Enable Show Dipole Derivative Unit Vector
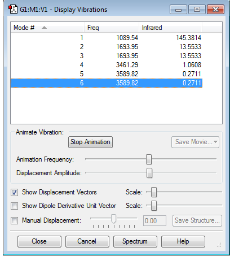This screenshot has width=230, height=256. click(15, 206)
